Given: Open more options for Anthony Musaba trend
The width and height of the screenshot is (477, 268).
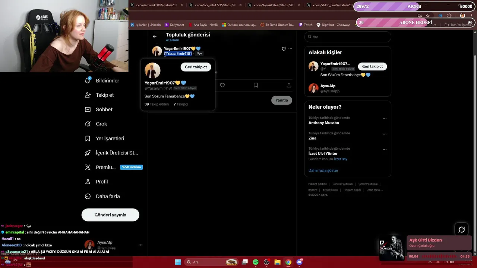Looking at the screenshot, I should (385, 119).
